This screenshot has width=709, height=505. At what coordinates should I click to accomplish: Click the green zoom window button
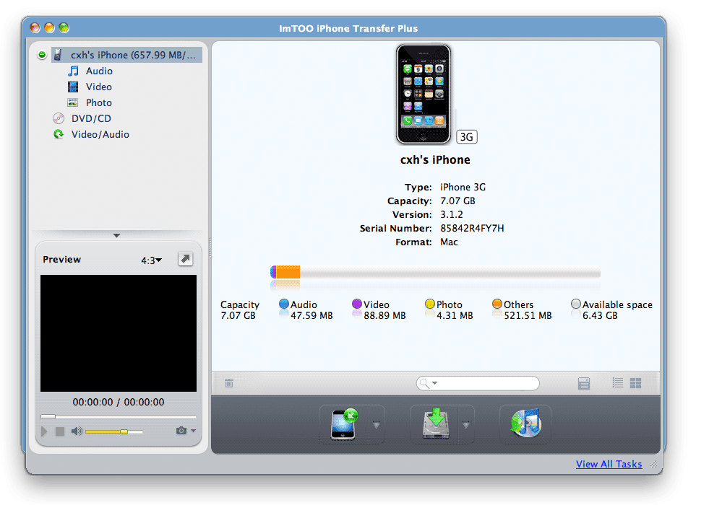pos(64,28)
